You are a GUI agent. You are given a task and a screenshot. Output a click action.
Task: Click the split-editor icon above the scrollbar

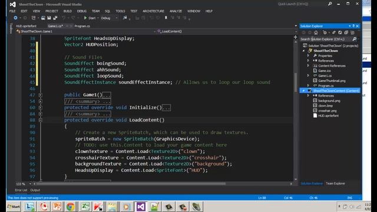click(x=296, y=37)
